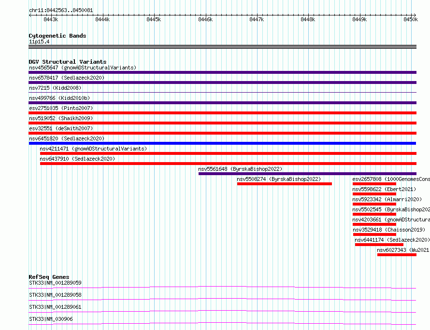Screen dimensions: 430x330
Task: Click the red bar under esv2657808
Action: coord(374,184)
